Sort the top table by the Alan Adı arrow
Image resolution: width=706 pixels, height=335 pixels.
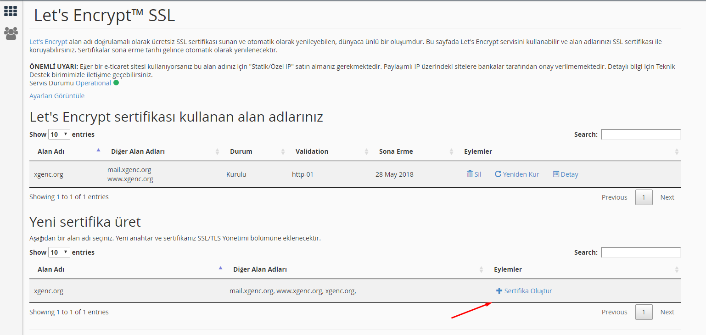(x=98, y=150)
